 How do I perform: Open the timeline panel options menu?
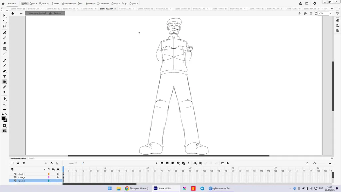click(332, 158)
